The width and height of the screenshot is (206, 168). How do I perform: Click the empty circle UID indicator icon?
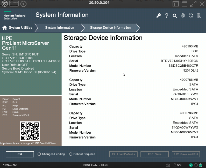pyautogui.click(x=196, y=165)
